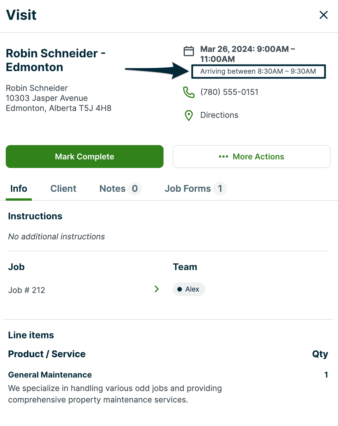Click the Job # 212 label
This screenshot has height=426, width=338.
(x=27, y=290)
